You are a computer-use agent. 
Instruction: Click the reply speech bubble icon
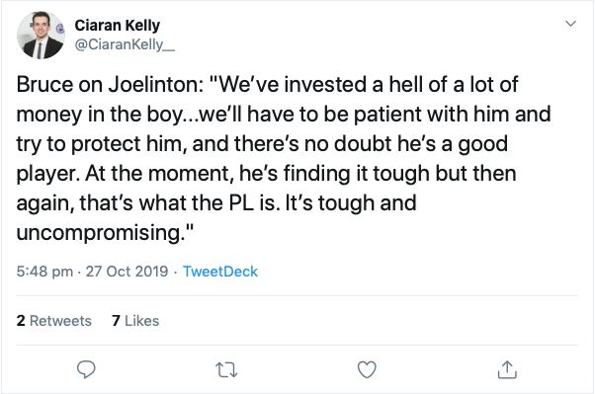coord(86,369)
